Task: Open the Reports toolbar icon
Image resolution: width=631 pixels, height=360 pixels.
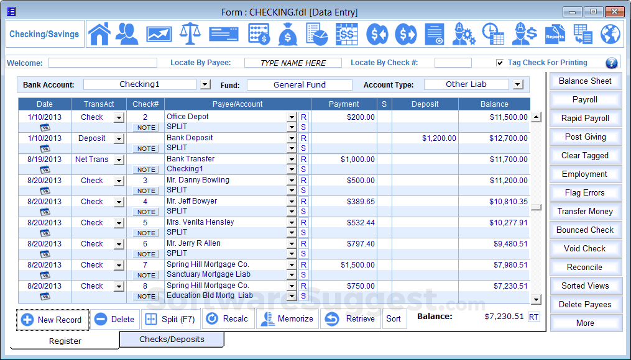Action: coord(554,34)
